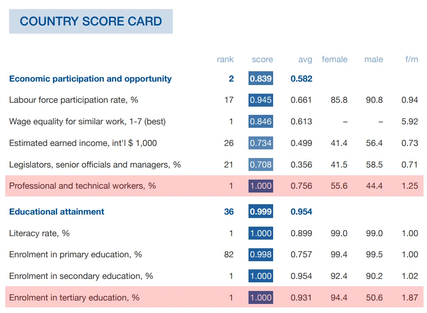Click the 0.839 economic participation score box
Viewport: 427px width, 313px height.
tap(261, 78)
